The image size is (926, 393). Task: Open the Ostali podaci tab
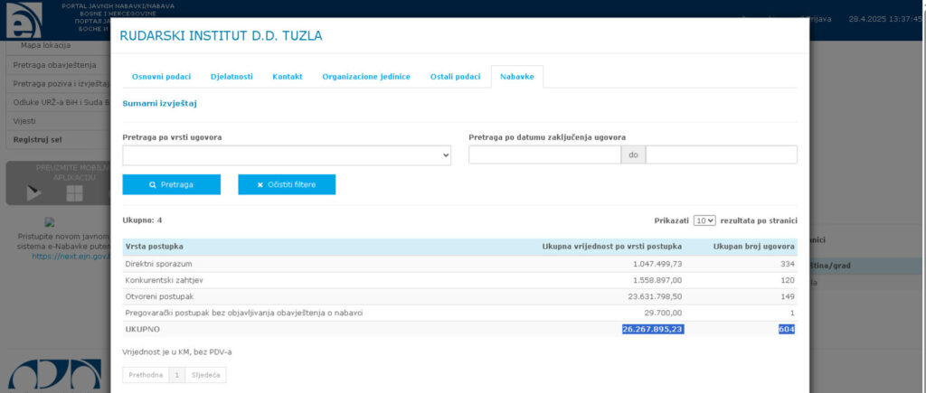click(x=456, y=77)
